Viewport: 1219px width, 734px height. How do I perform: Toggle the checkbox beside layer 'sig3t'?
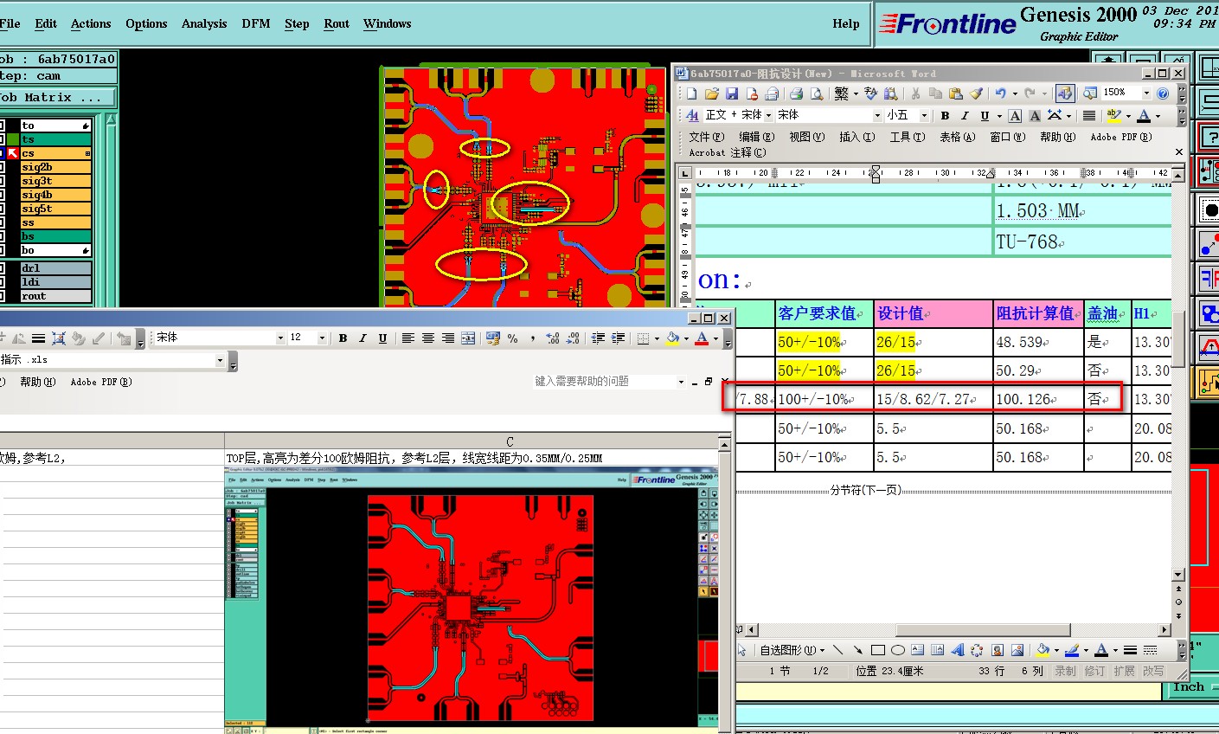tap(3, 181)
